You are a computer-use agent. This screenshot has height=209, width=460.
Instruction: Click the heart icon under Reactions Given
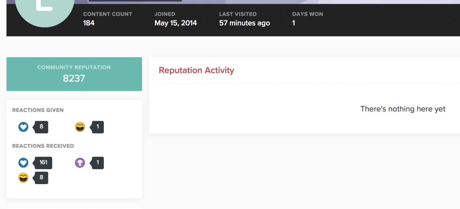point(23,127)
